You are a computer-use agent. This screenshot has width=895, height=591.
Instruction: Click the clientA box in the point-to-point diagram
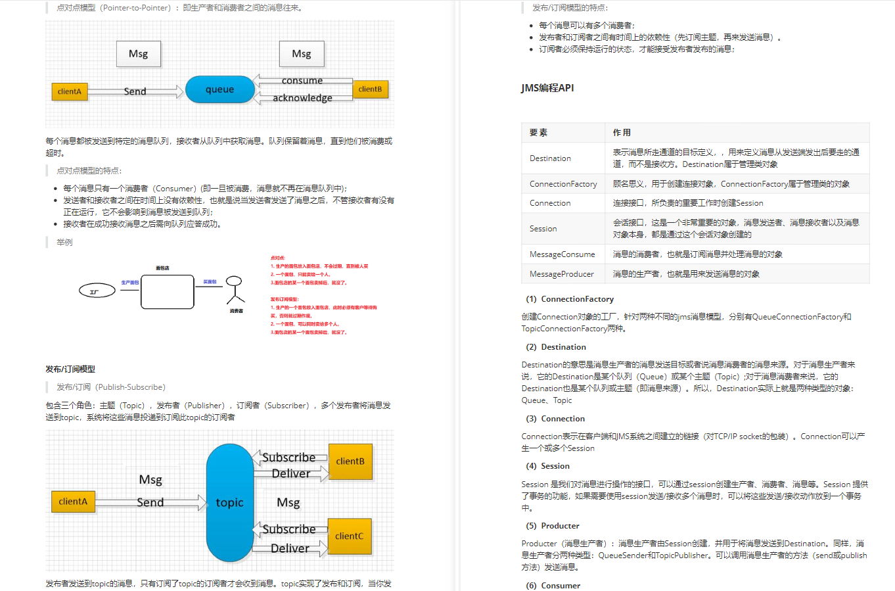tap(69, 91)
